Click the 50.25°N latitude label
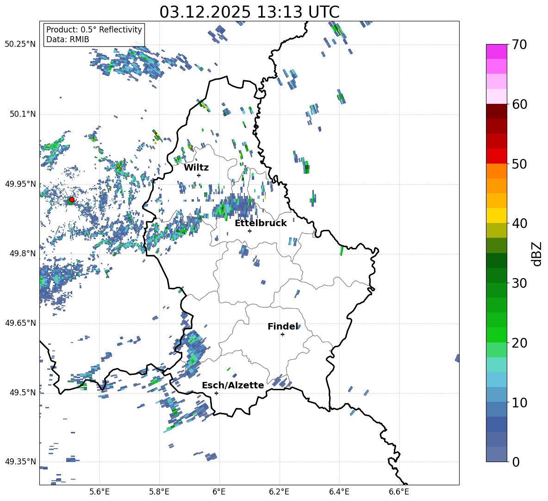548x501 pixels. click(x=20, y=44)
